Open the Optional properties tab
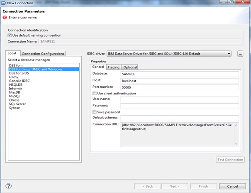This screenshot has width=251, height=193. [x=130, y=67]
